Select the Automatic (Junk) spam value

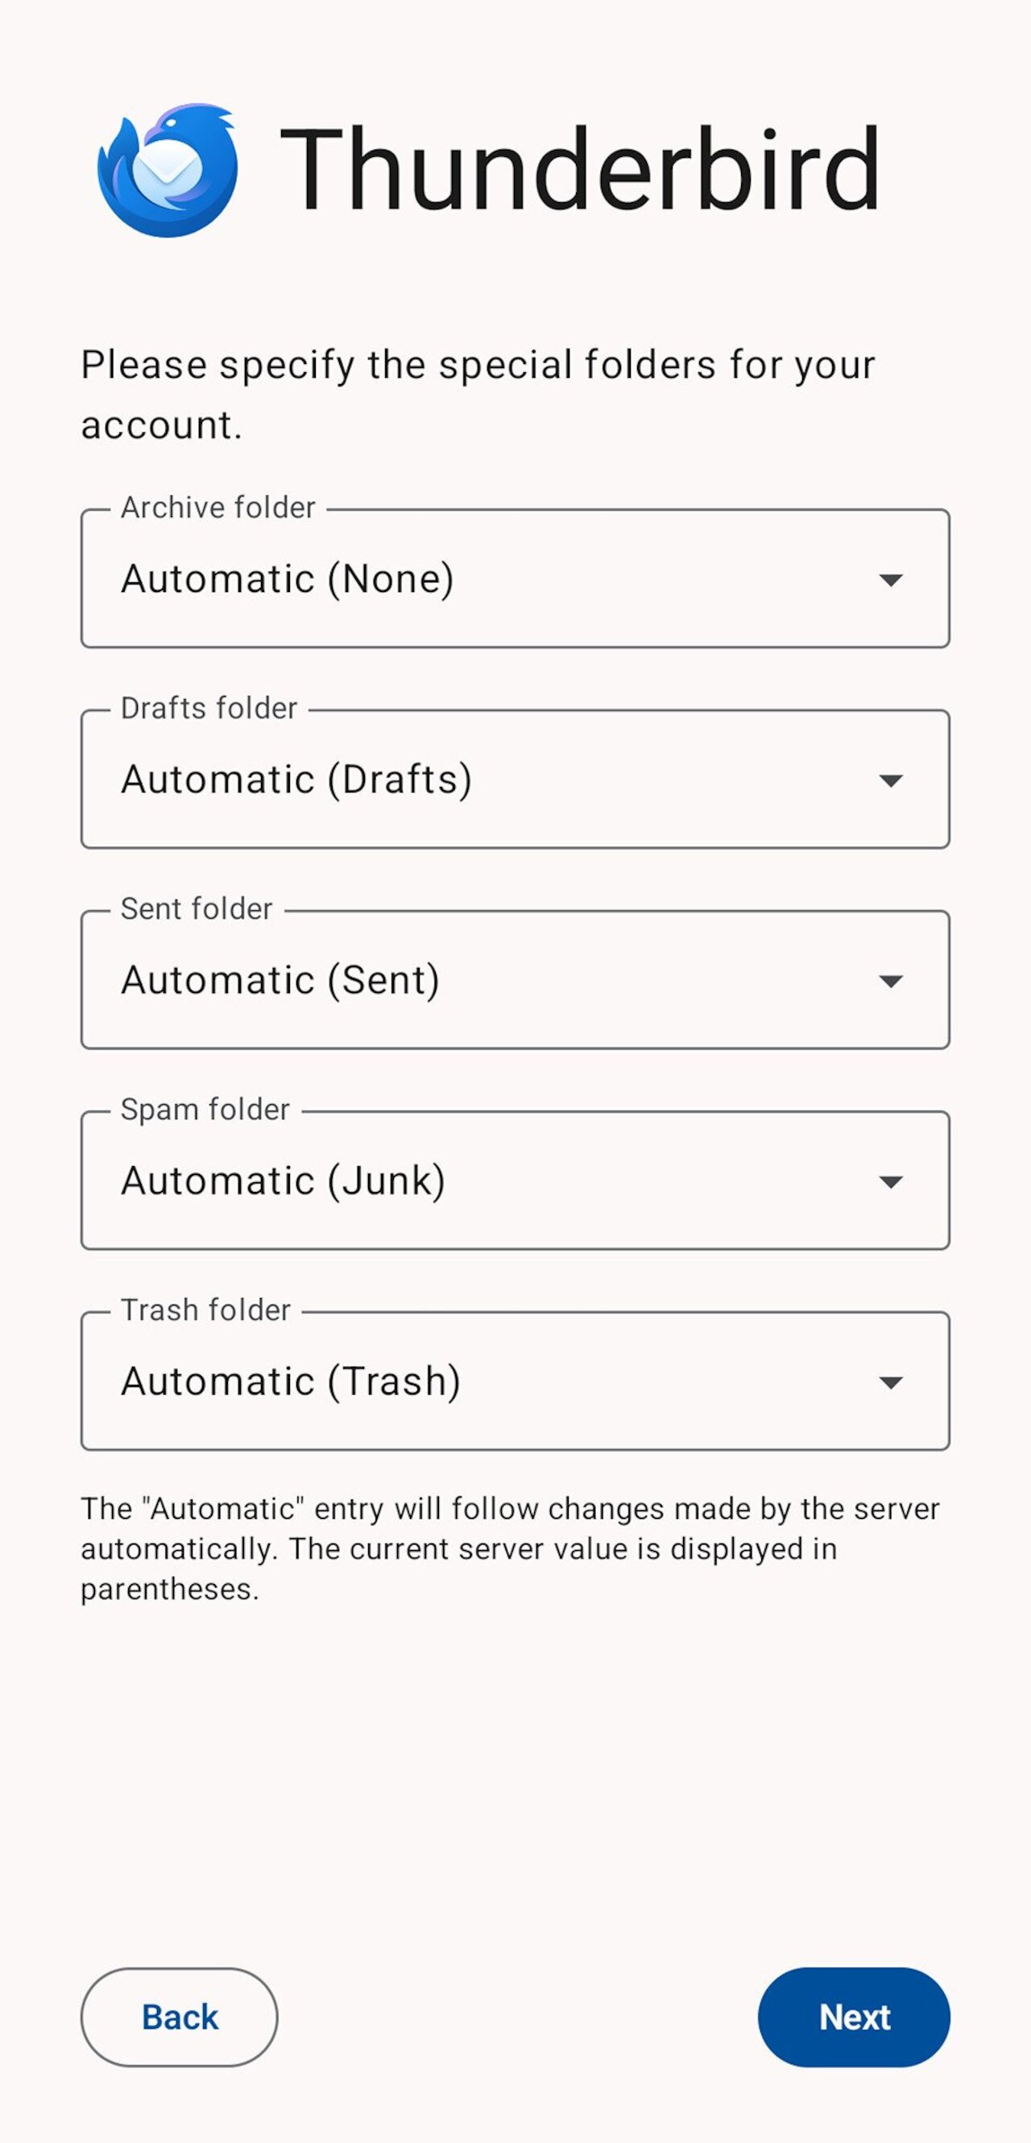tap(283, 1181)
